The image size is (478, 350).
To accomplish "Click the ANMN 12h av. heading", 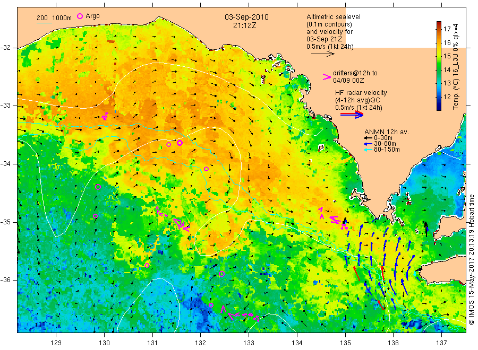I will 387,132.
